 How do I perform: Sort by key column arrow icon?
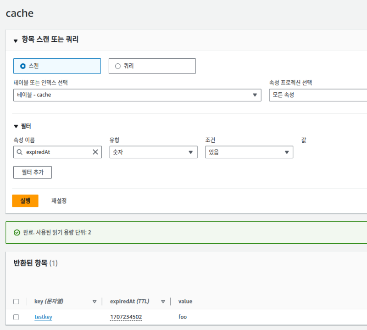[x=95, y=302]
